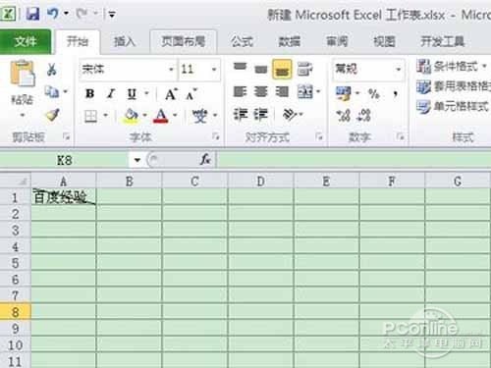Apply the red Font Color

tap(161, 116)
